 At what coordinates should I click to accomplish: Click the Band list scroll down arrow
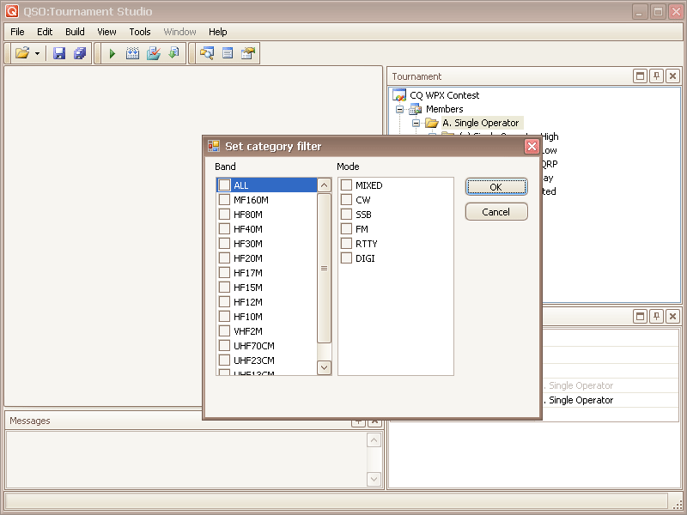point(324,367)
